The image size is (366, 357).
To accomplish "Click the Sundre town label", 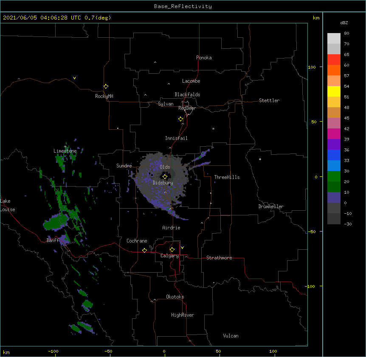I will 124,166.
